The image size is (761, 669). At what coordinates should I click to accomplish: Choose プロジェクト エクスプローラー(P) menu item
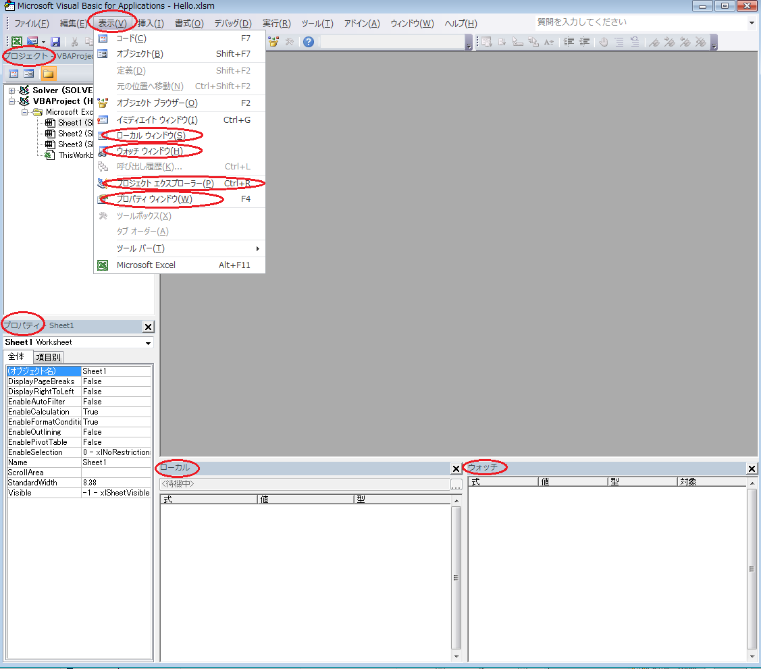[x=179, y=184]
